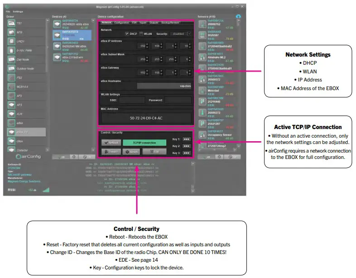Click the green TCP/IP connection button
Viewport: 356px width, 278px height.
[x=144, y=143]
